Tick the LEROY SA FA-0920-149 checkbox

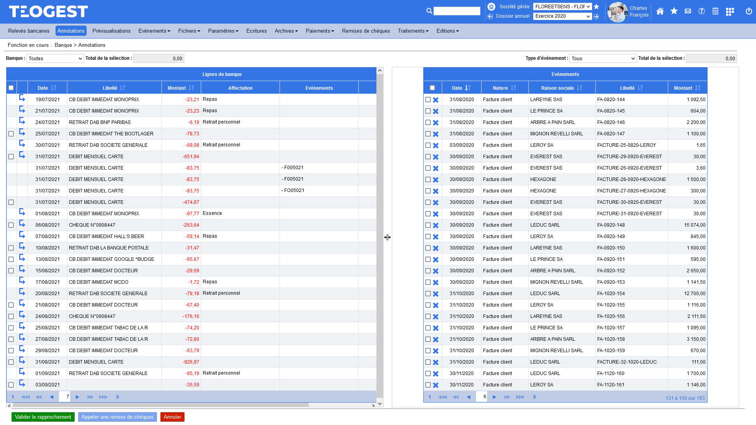click(428, 237)
